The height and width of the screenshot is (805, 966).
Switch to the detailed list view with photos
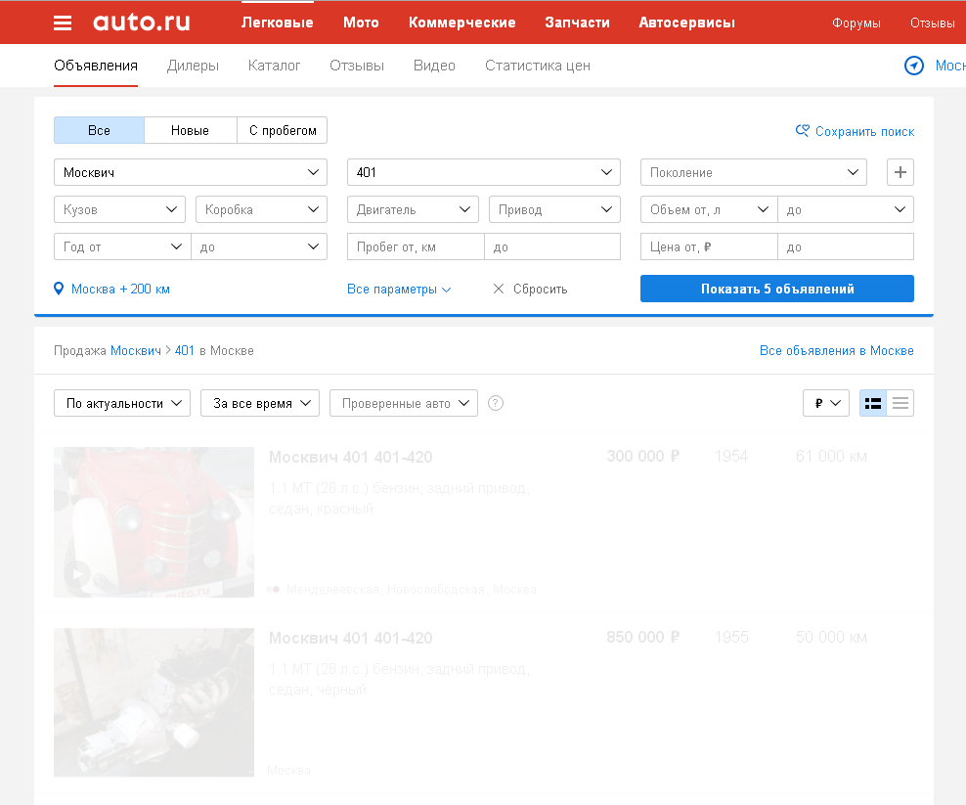[x=873, y=403]
